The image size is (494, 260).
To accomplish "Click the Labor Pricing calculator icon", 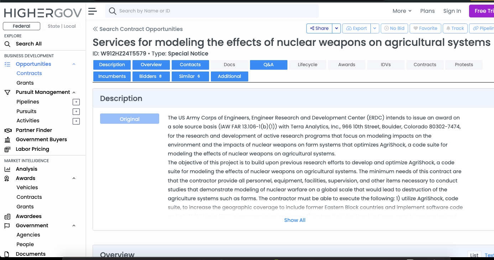I will pyautogui.click(x=7, y=149).
